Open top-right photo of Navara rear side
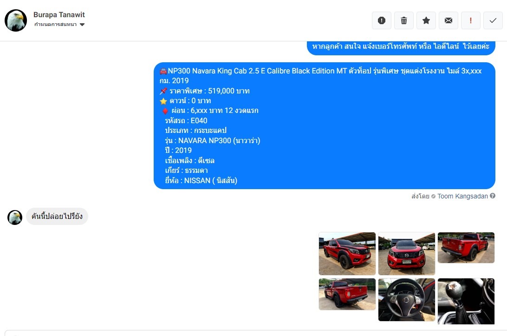The width and height of the screenshot is (507, 336). (x=466, y=248)
